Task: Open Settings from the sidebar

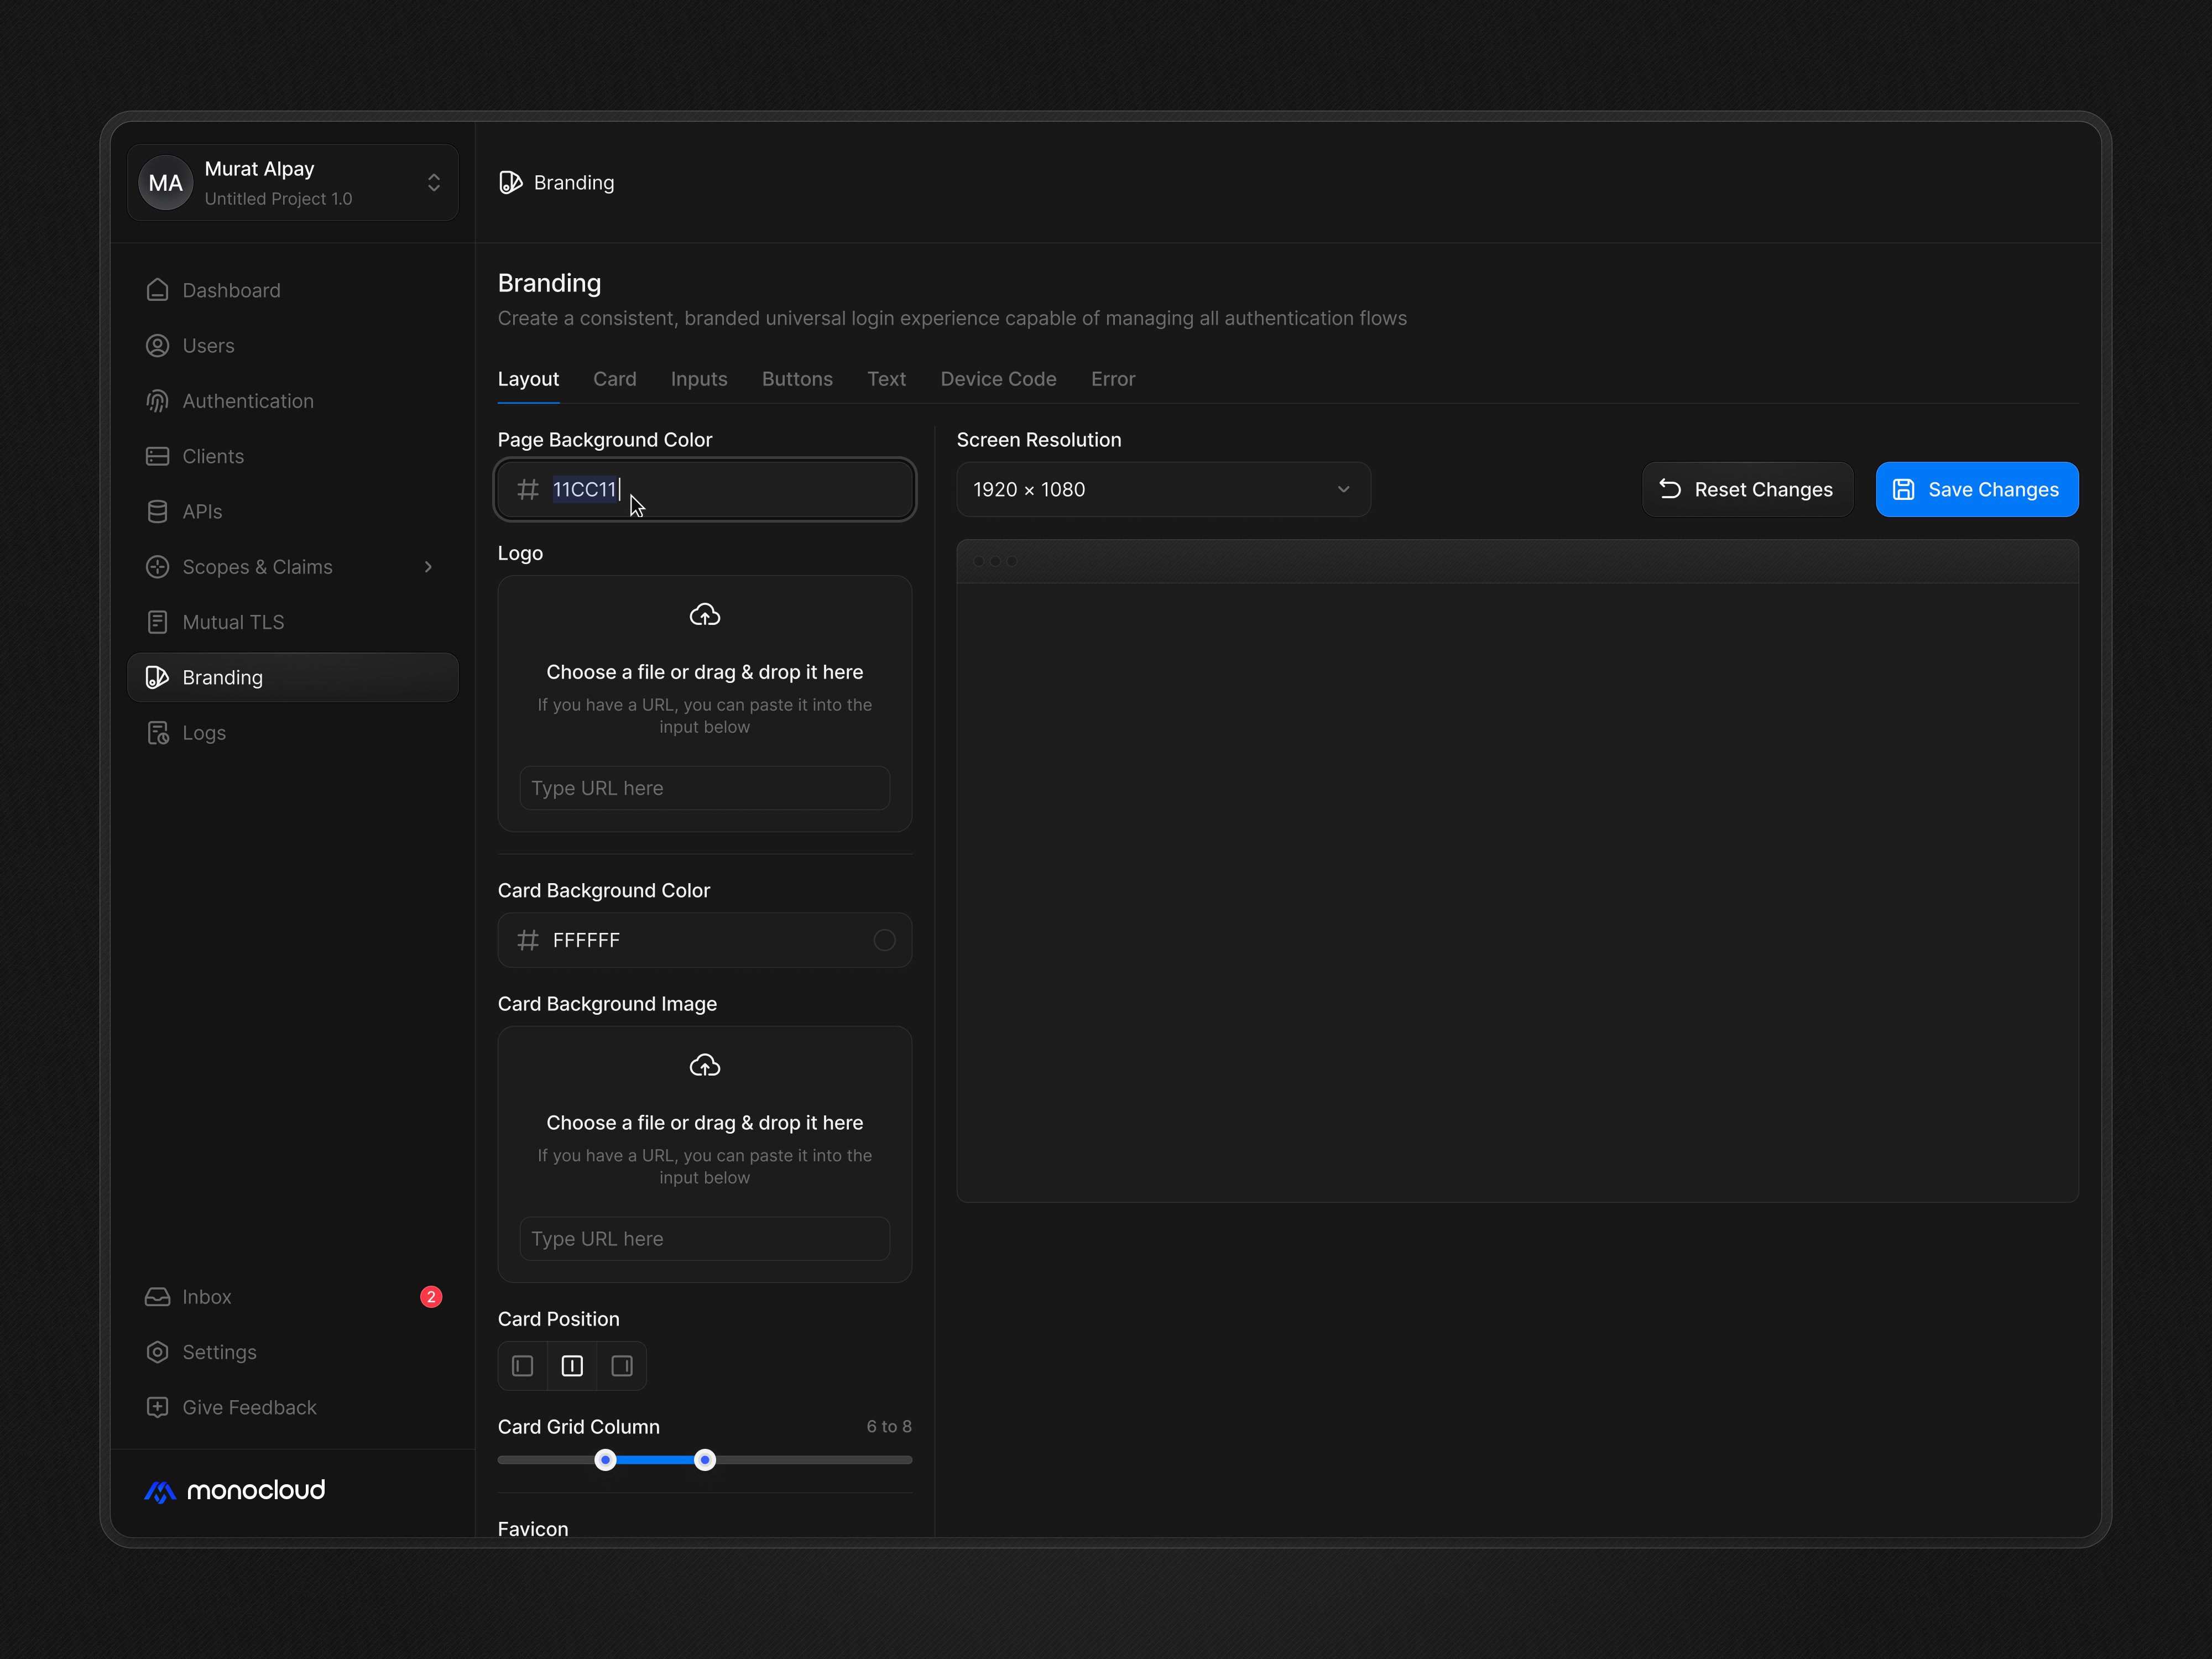Action: click(x=293, y=1352)
